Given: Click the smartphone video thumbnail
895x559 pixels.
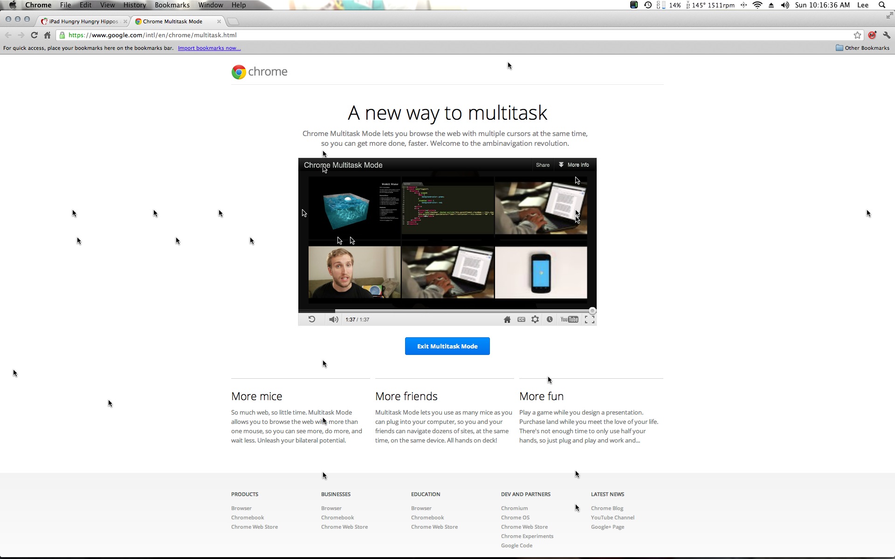Looking at the screenshot, I should pyautogui.click(x=541, y=272).
